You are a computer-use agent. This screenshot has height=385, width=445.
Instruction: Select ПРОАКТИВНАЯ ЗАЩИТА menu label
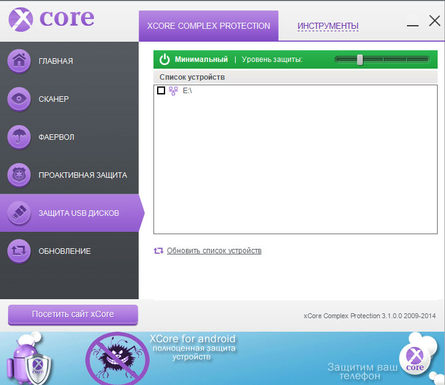coord(83,175)
